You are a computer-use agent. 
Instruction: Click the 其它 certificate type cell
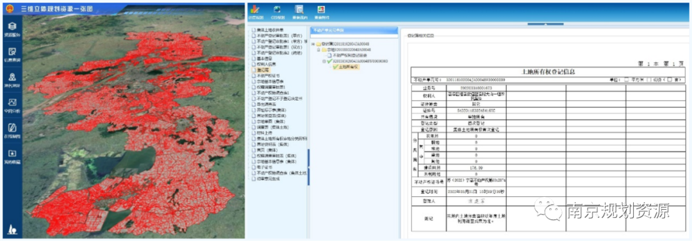coord(475,104)
